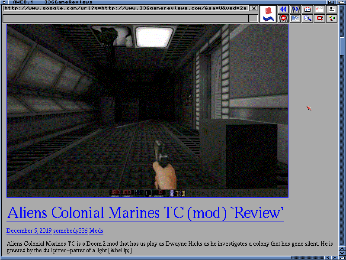Click the red AWeb throbber logo

pos(268,10)
